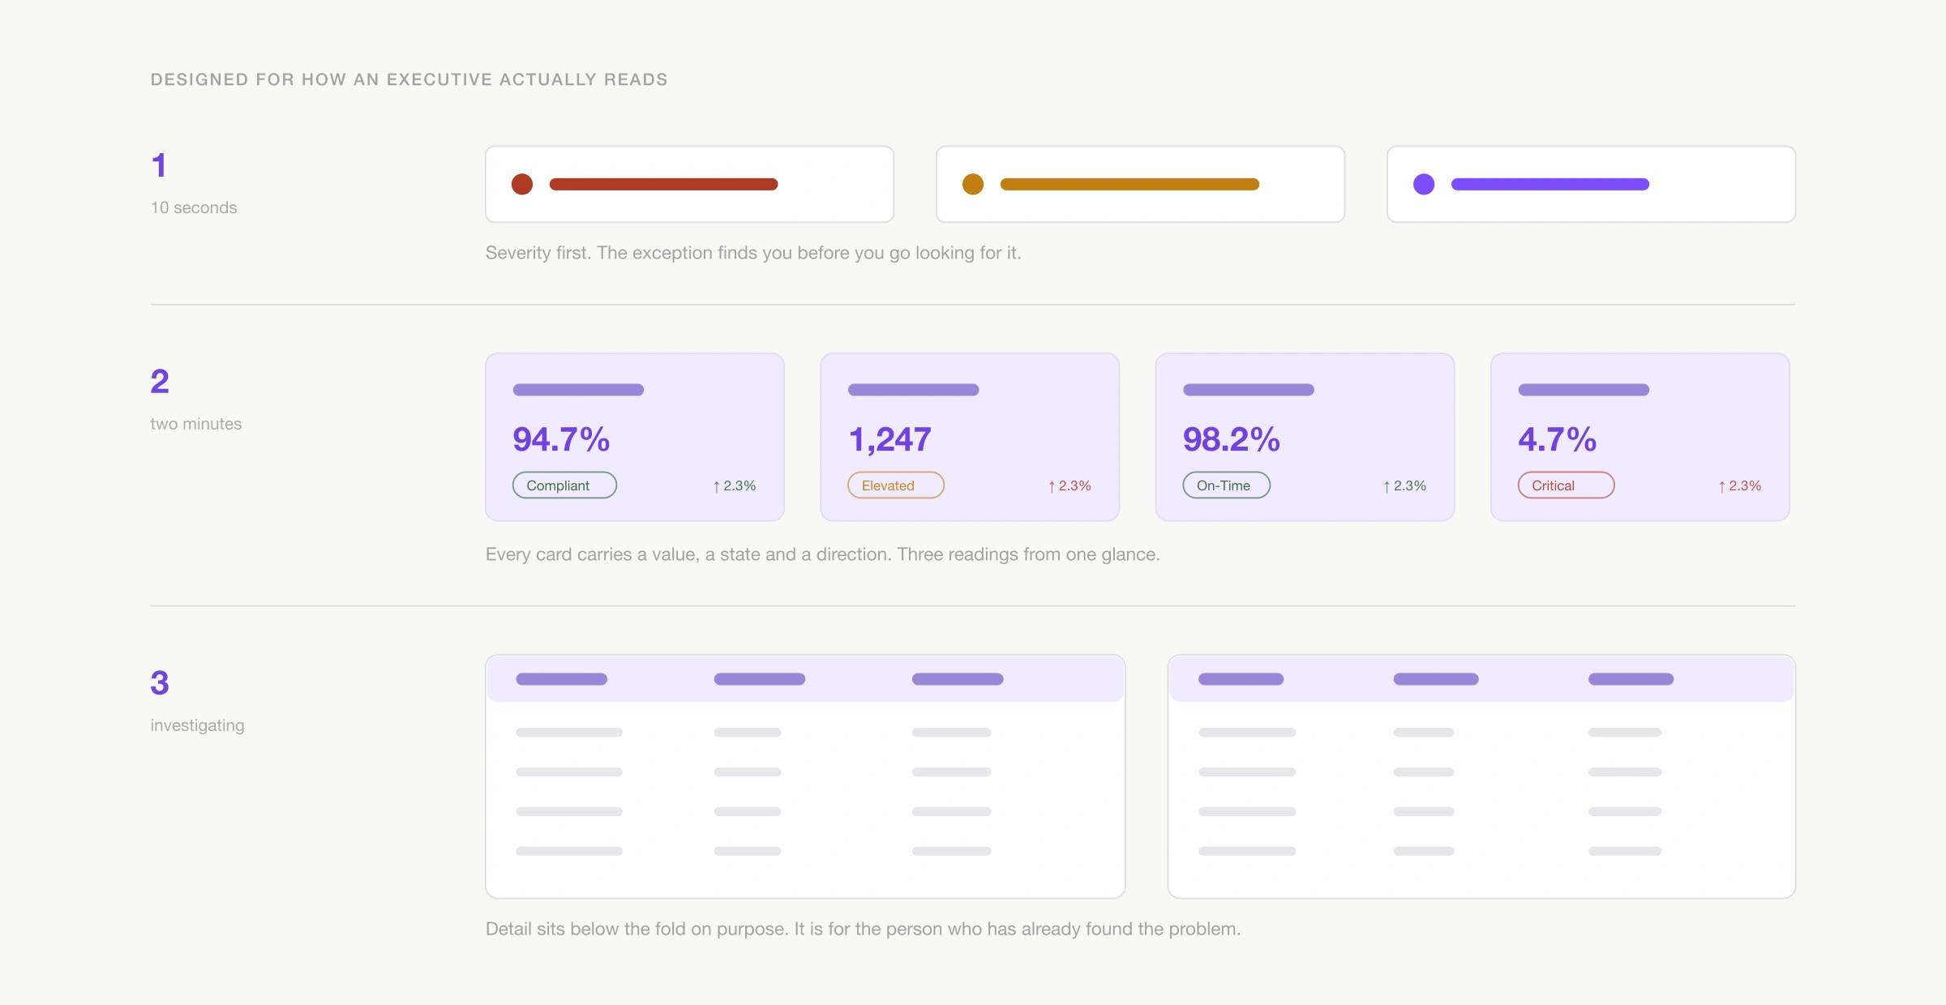The width and height of the screenshot is (1946, 1005).
Task: Click the Elevated status badge
Action: tap(896, 485)
